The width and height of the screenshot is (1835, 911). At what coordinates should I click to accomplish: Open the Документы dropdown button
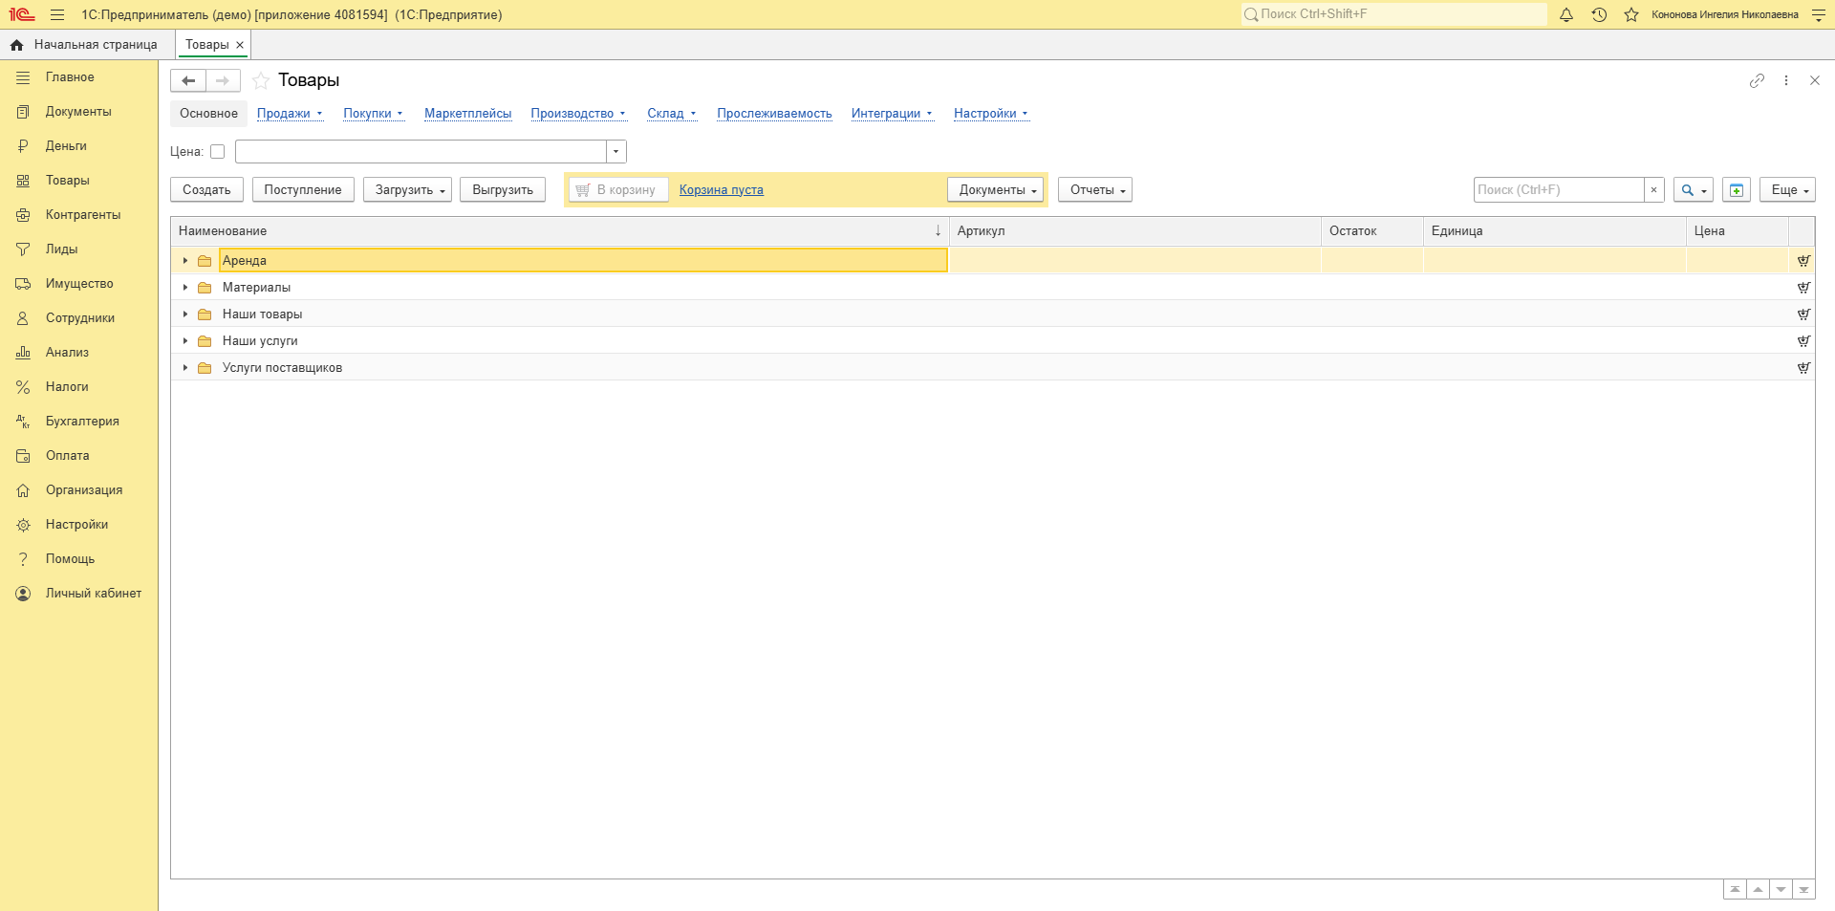click(x=995, y=190)
